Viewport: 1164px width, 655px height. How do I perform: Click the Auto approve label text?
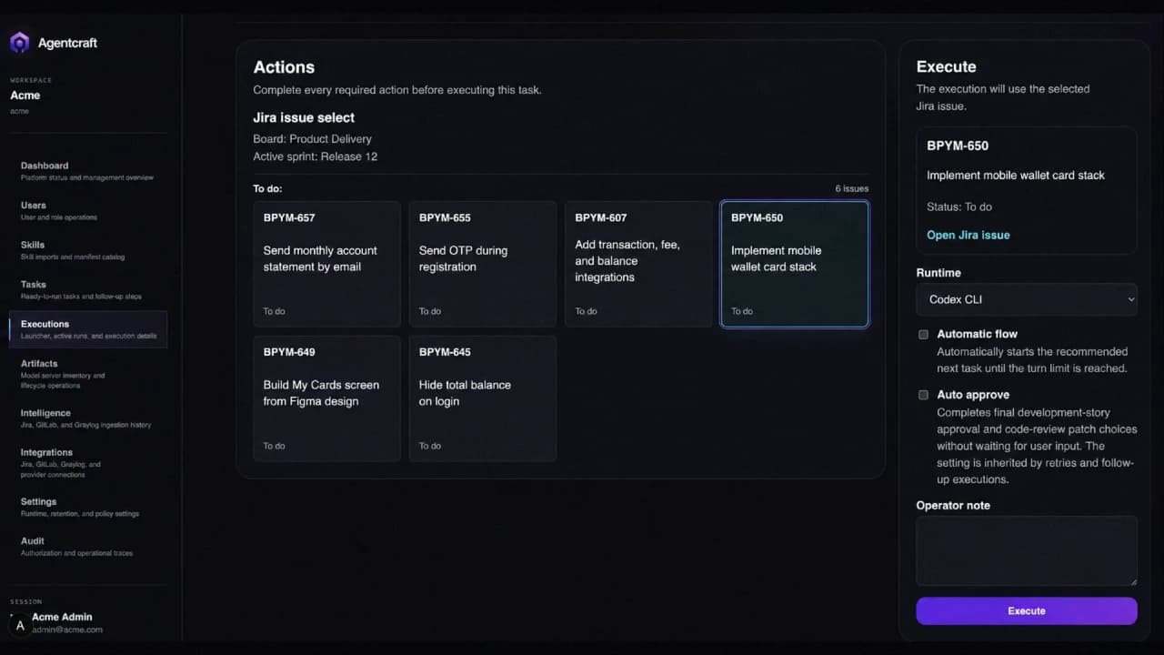[973, 395]
